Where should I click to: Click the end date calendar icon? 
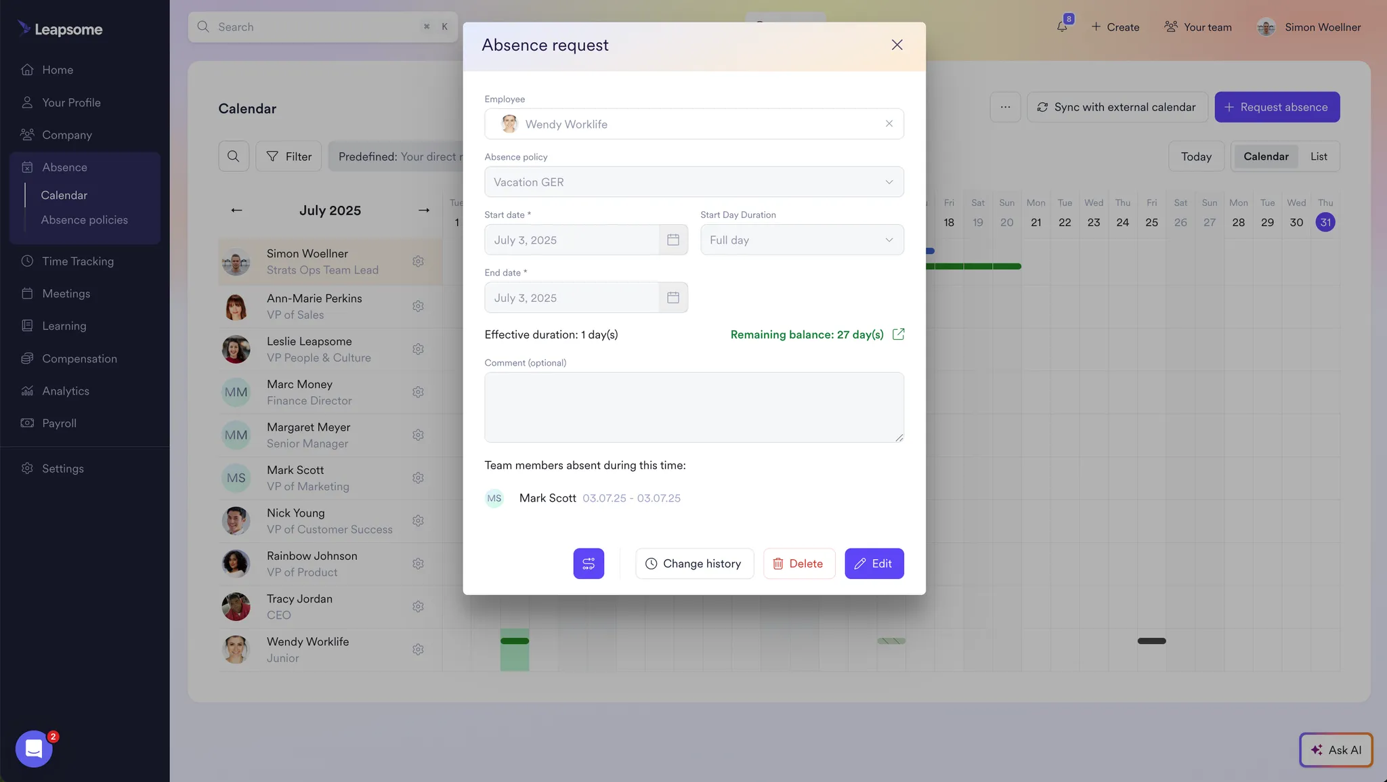tap(673, 298)
